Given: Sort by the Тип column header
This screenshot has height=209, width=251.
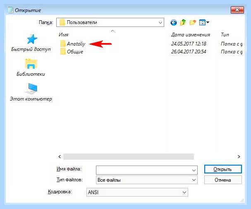Looking at the screenshot, I should pos(225,35).
